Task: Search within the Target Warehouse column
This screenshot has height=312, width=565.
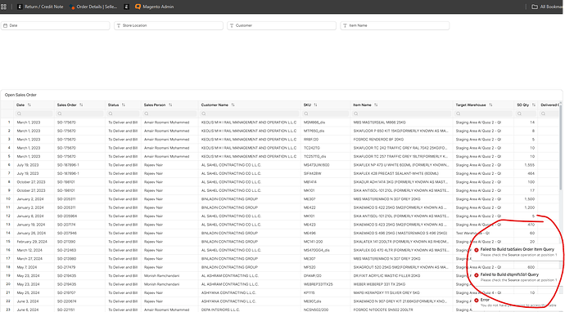Action: point(483,114)
